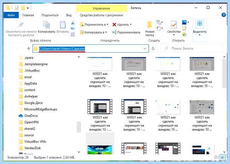This screenshot has width=230, height=164.
Task: Select the Google Диск folder
Action: (31, 103)
